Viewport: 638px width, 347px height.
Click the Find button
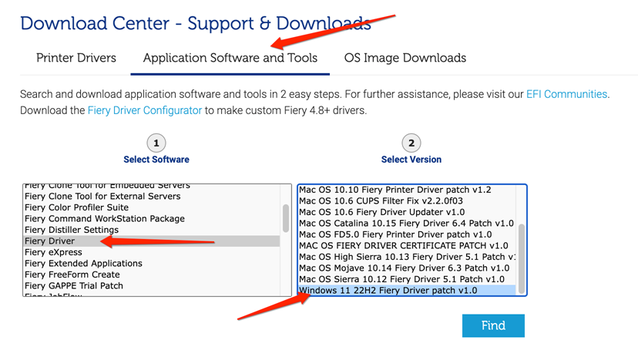point(493,325)
